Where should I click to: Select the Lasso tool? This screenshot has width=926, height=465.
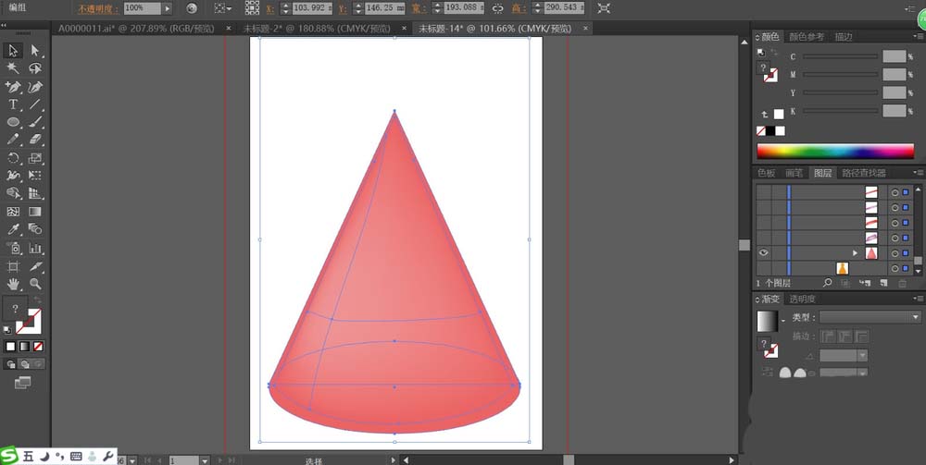pyautogui.click(x=35, y=68)
